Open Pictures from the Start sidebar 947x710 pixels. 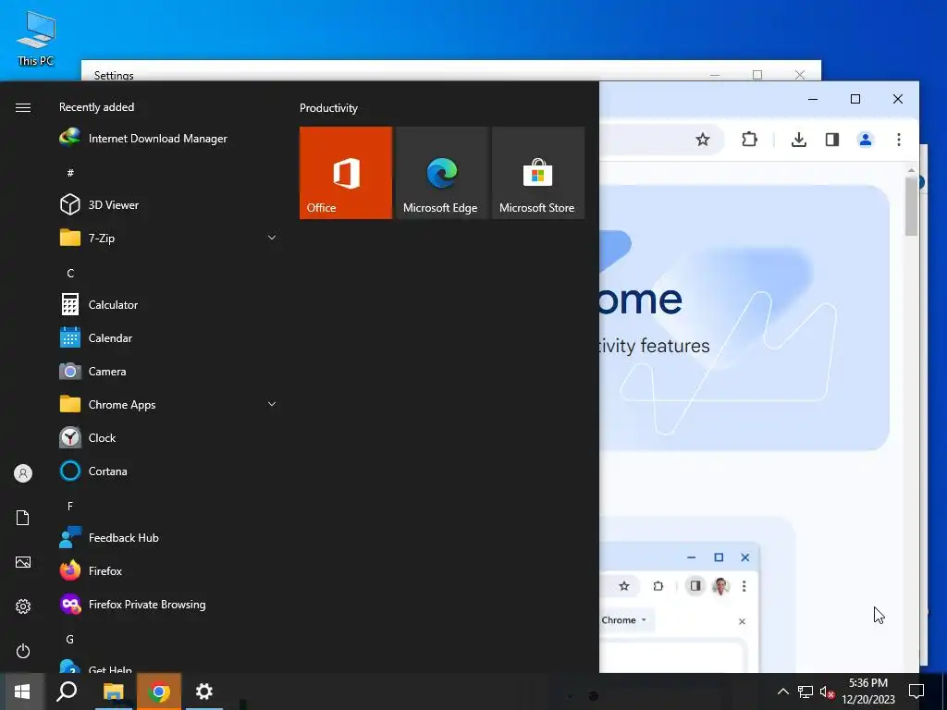point(23,562)
